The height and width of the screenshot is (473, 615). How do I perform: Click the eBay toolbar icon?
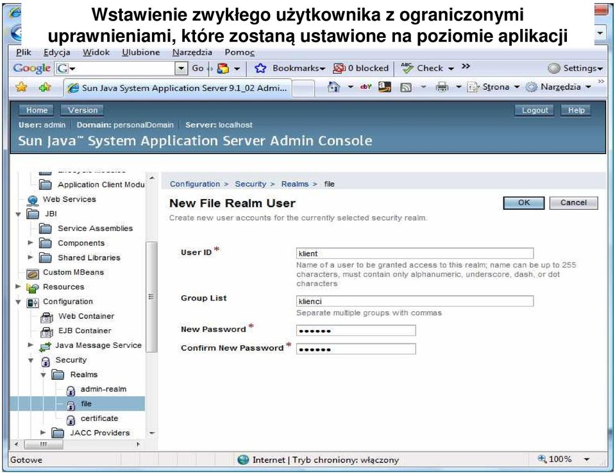(366, 87)
